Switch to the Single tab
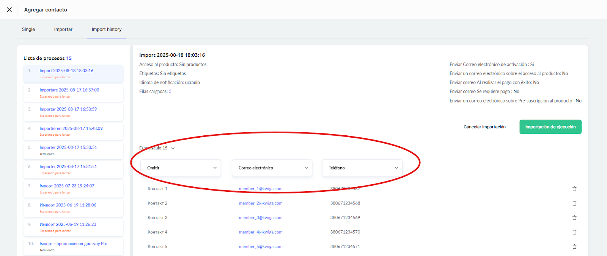The image size is (607, 256). click(x=28, y=29)
